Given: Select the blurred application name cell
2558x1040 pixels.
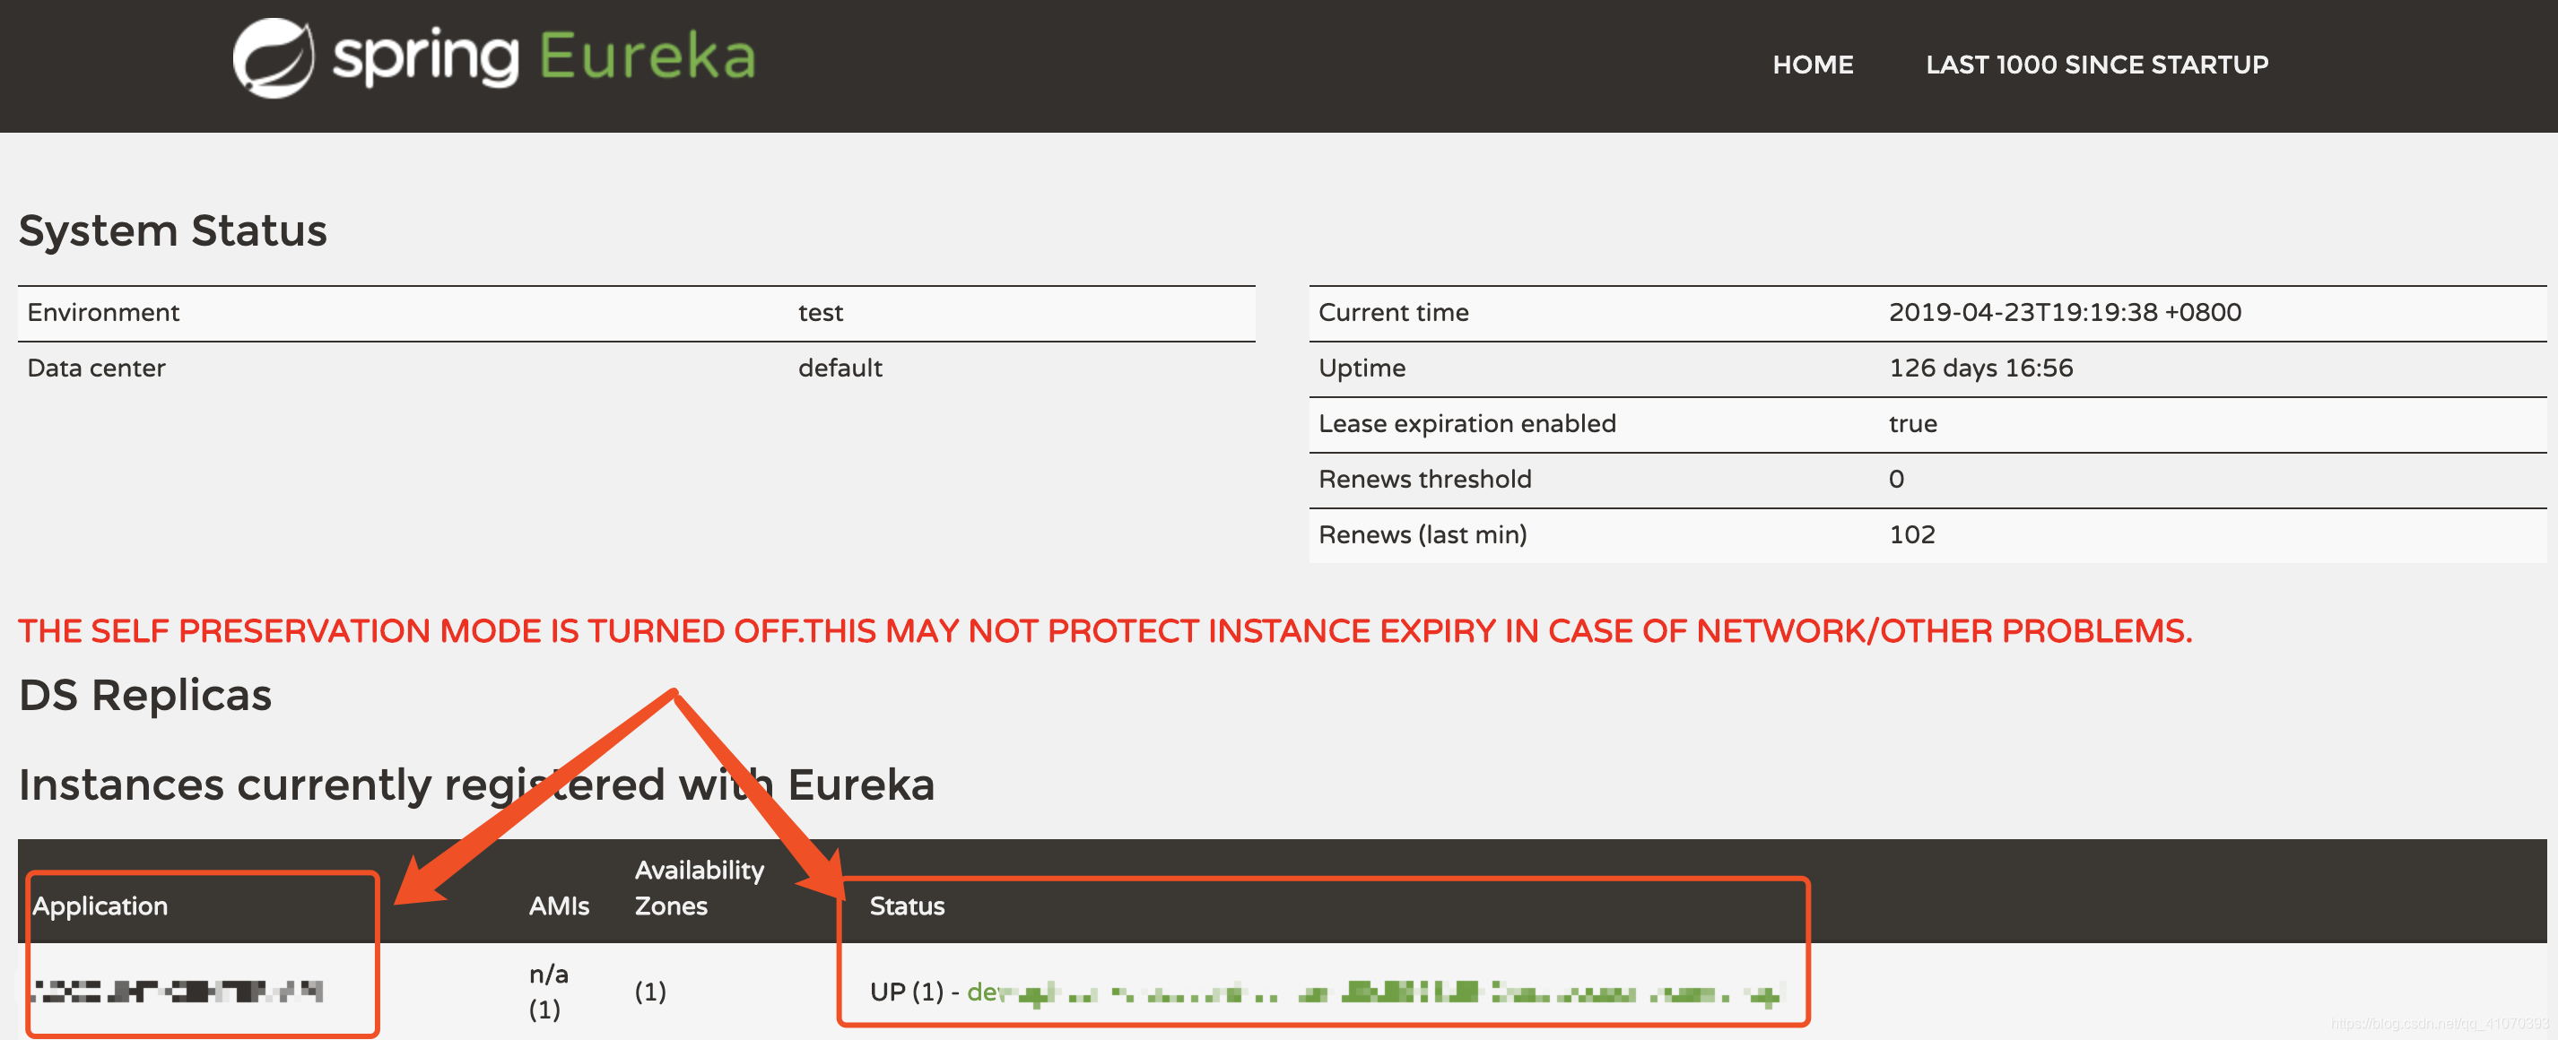Looking at the screenshot, I should 178,992.
